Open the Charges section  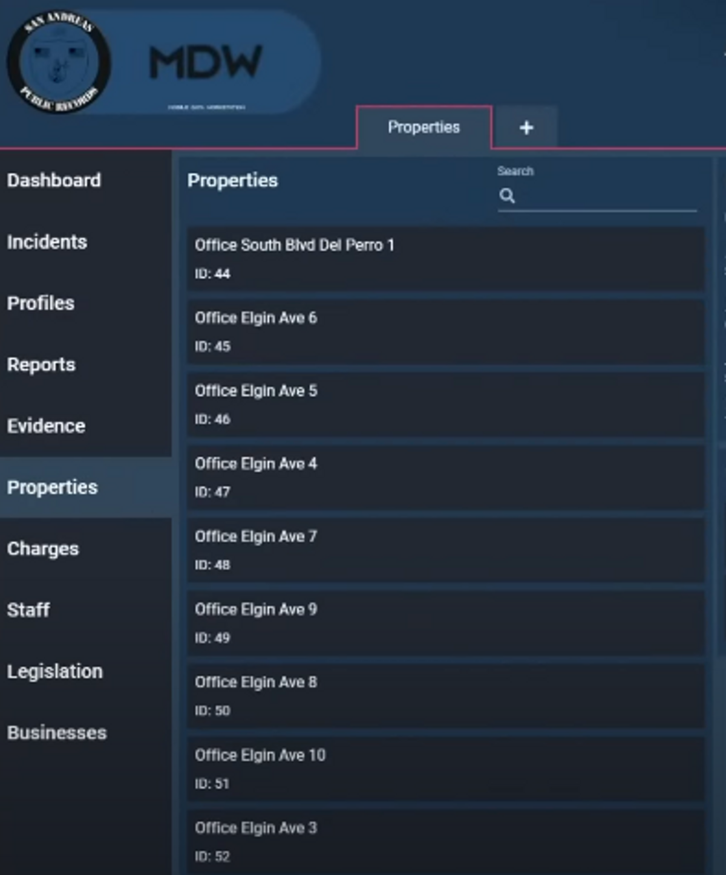click(43, 548)
